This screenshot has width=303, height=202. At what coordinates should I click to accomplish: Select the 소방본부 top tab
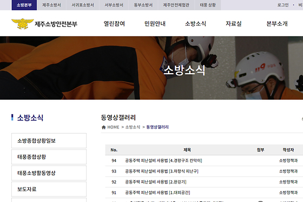24,5
